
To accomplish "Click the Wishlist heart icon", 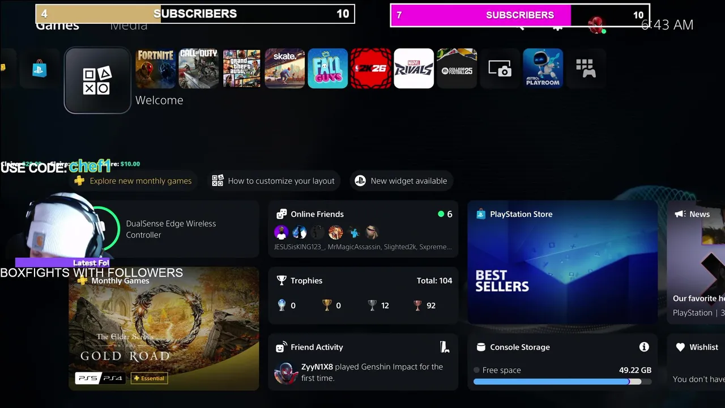I will (680, 347).
